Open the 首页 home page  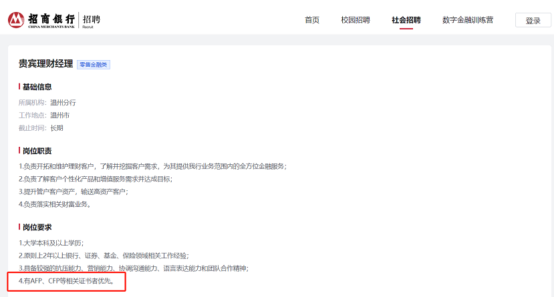312,20
